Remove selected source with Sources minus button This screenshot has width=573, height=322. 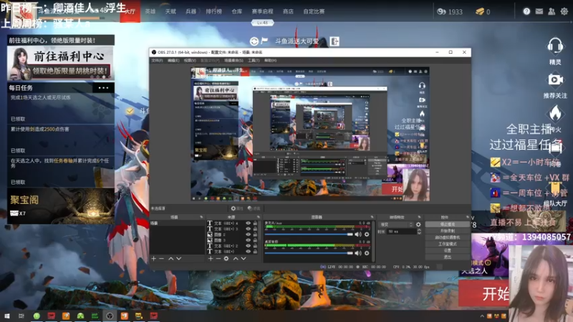(218, 258)
